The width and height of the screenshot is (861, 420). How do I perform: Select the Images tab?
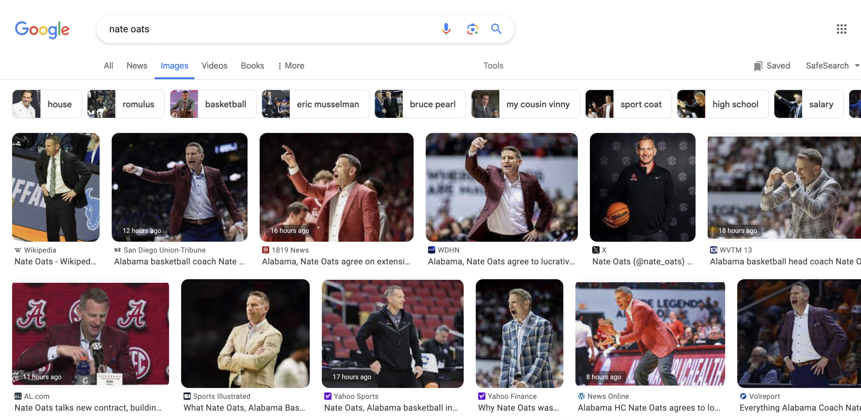[x=174, y=66]
